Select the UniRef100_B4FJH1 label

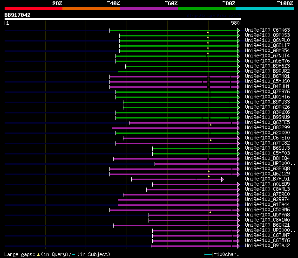coord(267,87)
